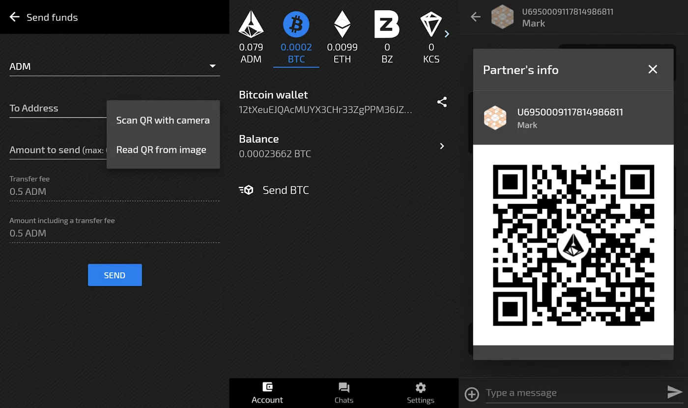Viewport: 688px width, 408px height.
Task: Close the Partner's info dialog
Action: click(x=653, y=69)
